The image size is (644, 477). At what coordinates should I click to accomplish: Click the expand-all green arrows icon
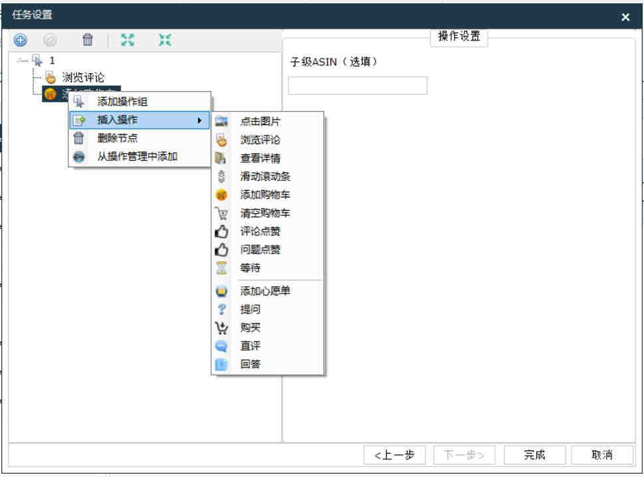pyautogui.click(x=126, y=40)
